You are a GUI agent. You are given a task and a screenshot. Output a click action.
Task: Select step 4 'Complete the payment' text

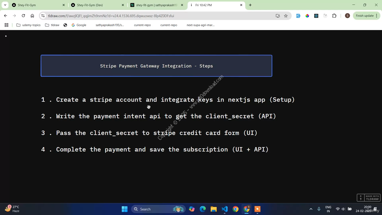155,149
